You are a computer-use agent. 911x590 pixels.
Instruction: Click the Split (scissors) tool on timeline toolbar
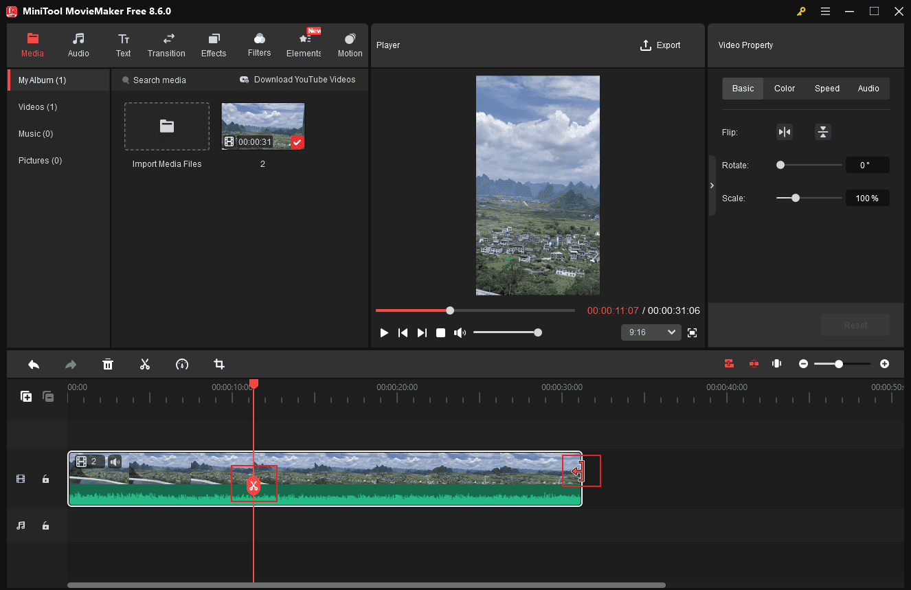click(145, 364)
